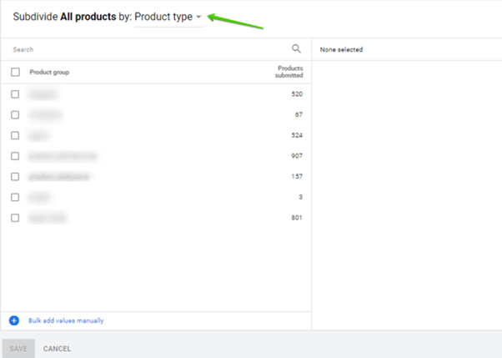Check the row with 520 products submitted
502x358 pixels.
(15, 94)
